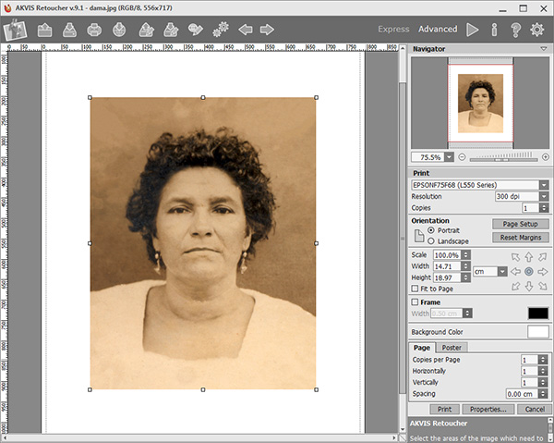
Task: Click the Print button
Action: (x=445, y=410)
